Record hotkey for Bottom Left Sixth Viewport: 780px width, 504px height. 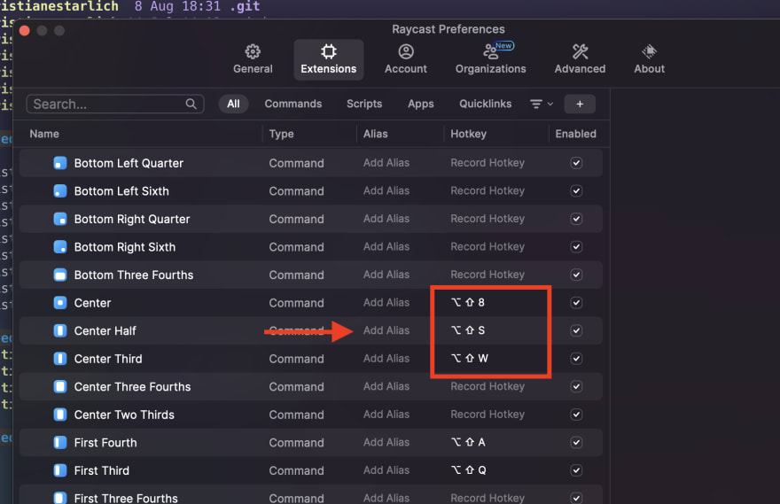coord(487,190)
